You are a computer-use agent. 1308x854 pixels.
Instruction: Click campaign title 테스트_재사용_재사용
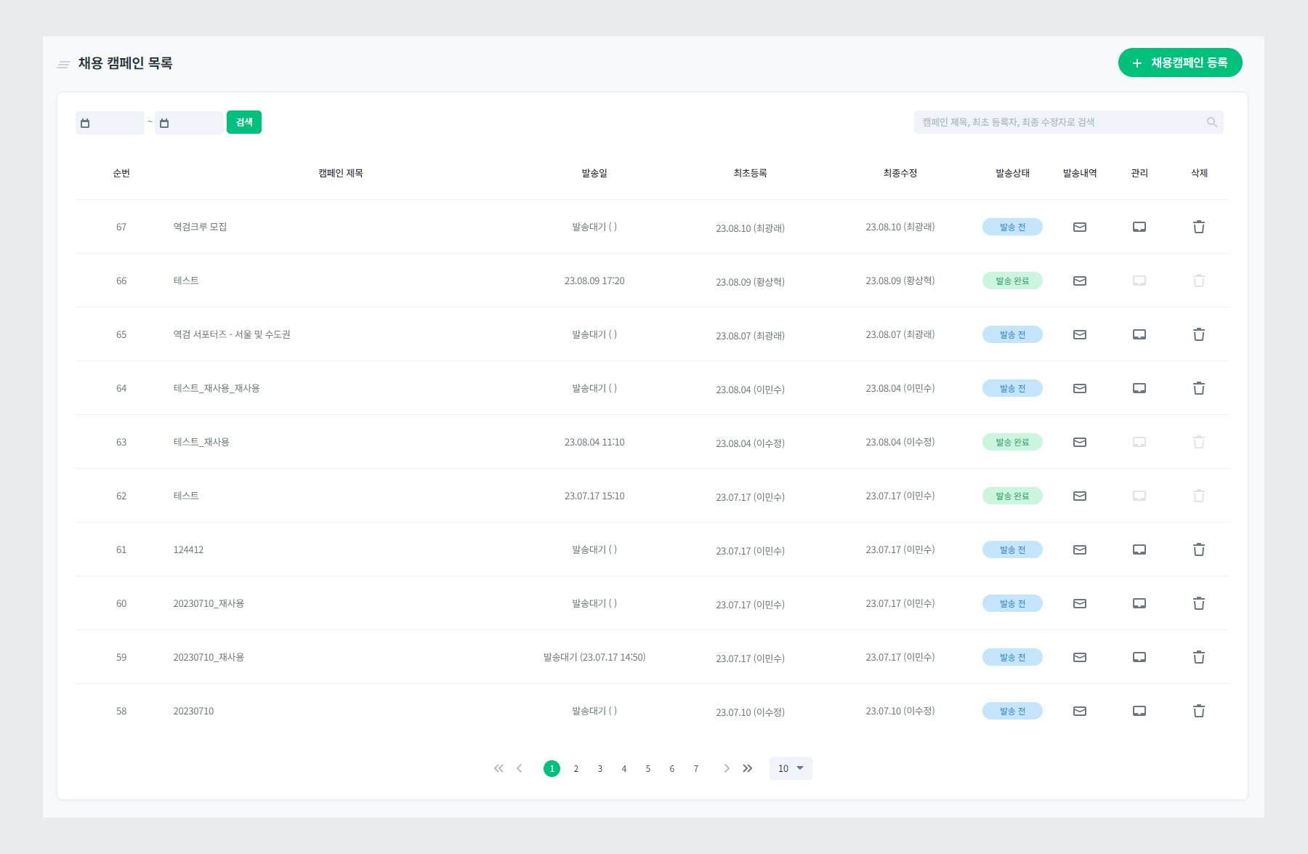click(217, 388)
